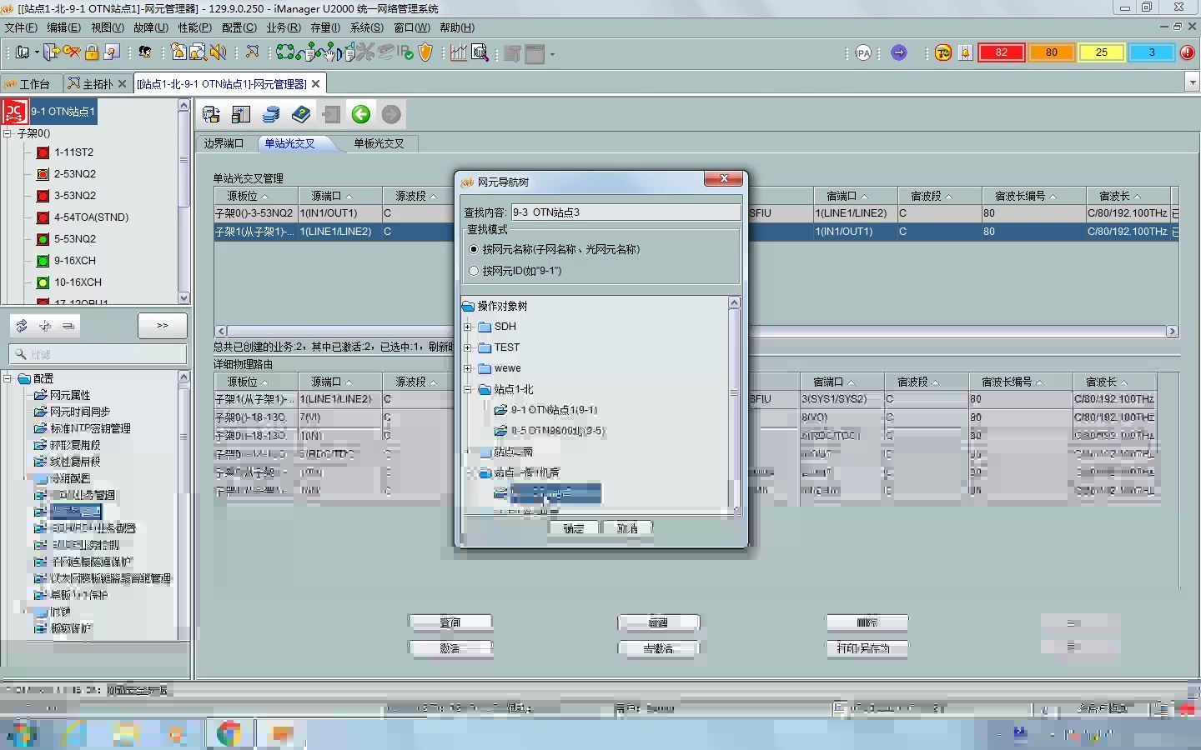Click the expand-all plus icon above filter box

(x=45, y=326)
